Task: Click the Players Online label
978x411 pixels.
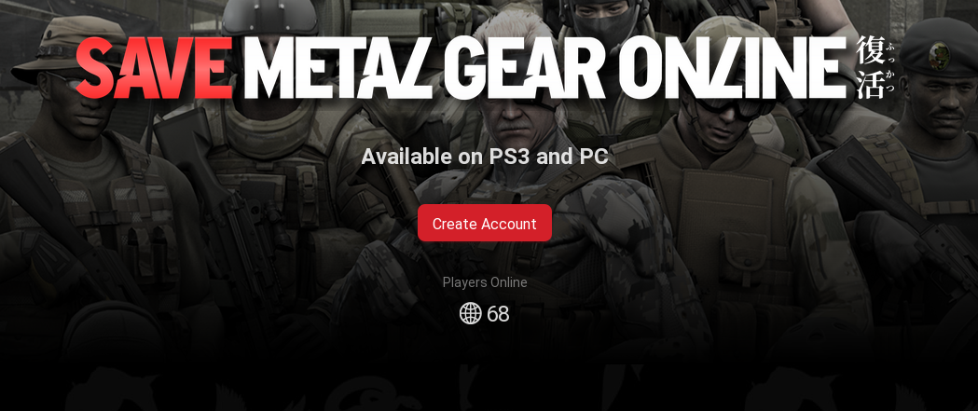Action: click(x=485, y=282)
